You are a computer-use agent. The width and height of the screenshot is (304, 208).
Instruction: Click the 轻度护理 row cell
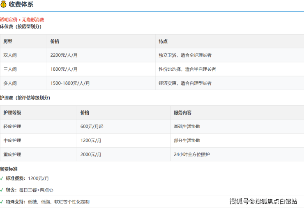pos(12,127)
